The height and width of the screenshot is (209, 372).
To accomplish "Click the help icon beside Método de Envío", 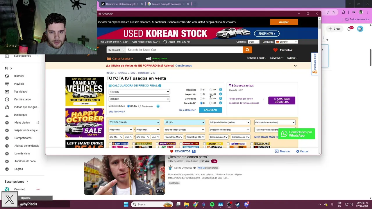I will point(158,106).
